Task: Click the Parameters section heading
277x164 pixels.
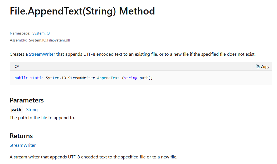Action: point(27,100)
